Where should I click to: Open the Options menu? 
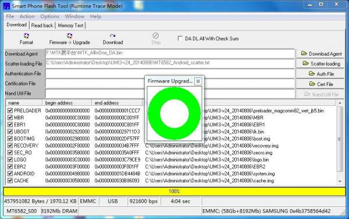pyautogui.click(x=49, y=16)
